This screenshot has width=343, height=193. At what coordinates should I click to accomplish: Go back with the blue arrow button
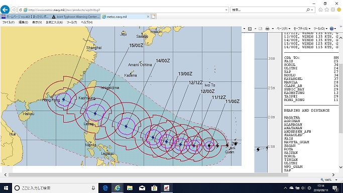click(x=5, y=10)
